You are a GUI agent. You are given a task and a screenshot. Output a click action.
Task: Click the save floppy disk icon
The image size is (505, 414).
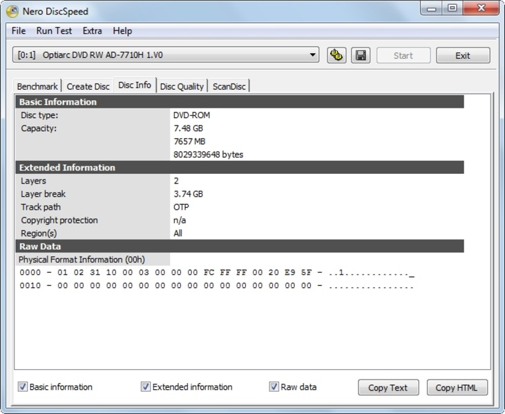click(361, 55)
